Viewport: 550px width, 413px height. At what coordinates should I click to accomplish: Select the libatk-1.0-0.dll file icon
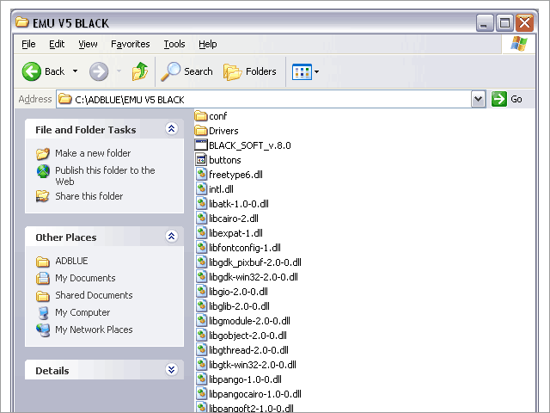[201, 203]
